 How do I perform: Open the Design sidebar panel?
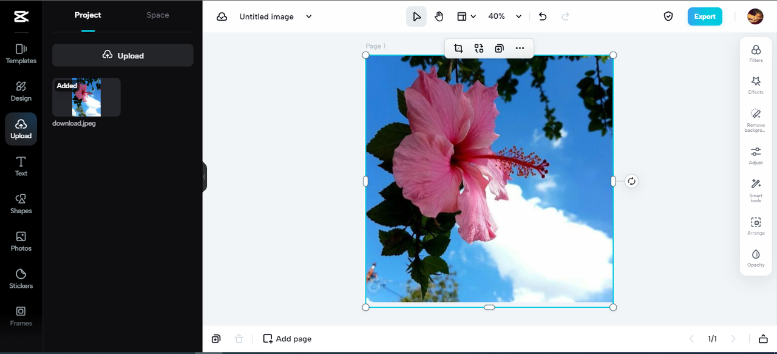click(x=21, y=91)
